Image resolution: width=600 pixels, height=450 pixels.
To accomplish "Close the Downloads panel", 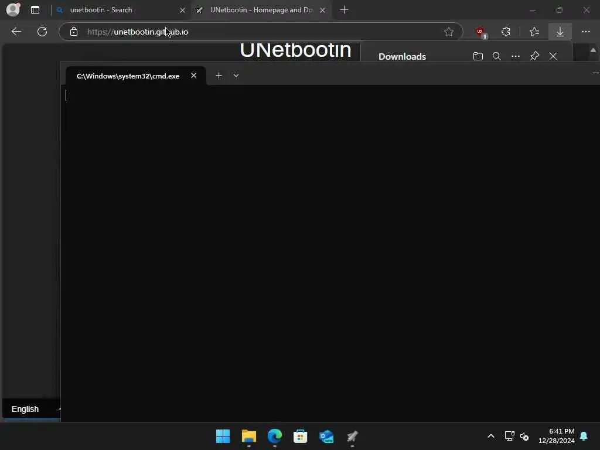I will click(x=553, y=56).
